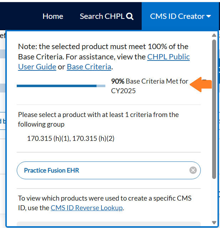Click the 90% Base Criteria Met text

click(150, 81)
